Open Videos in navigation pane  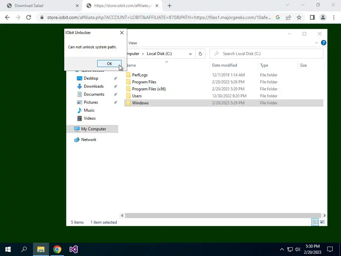(90, 118)
